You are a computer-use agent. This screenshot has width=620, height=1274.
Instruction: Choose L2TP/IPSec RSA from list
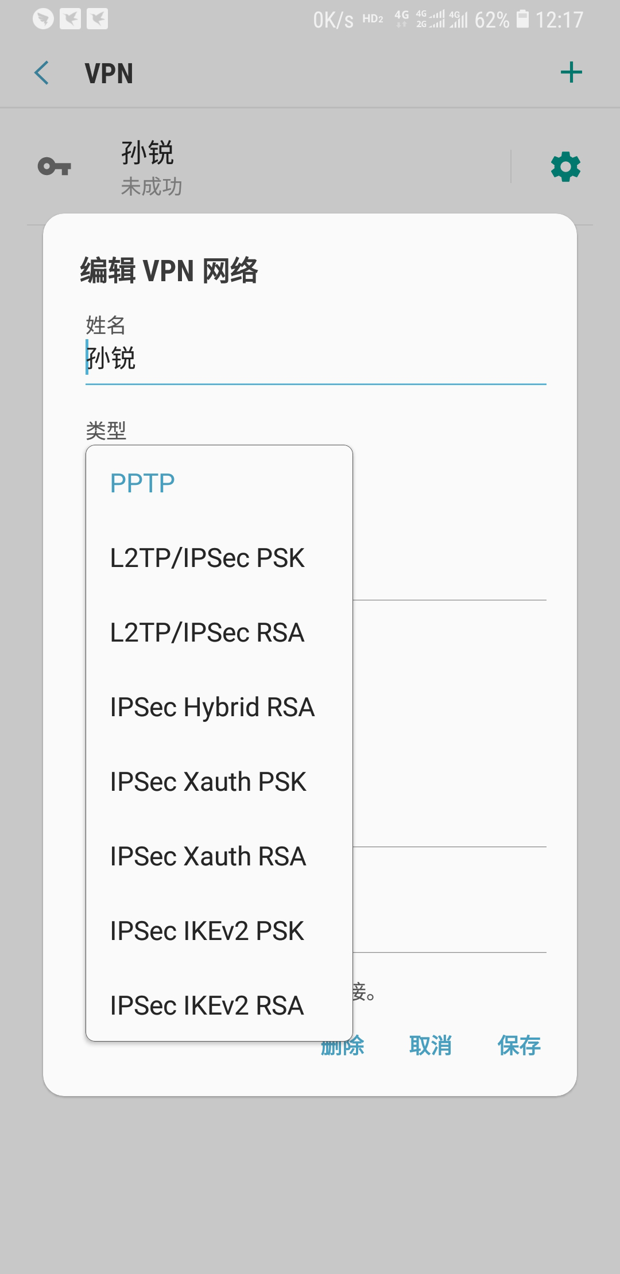click(x=207, y=632)
